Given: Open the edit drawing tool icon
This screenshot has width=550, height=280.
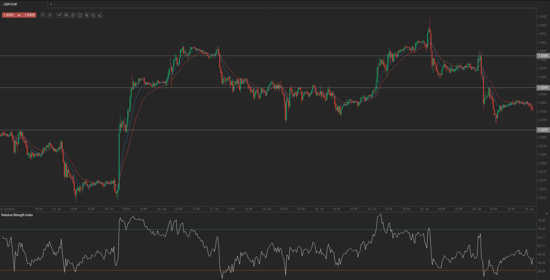Looking at the screenshot, I should (93, 15).
